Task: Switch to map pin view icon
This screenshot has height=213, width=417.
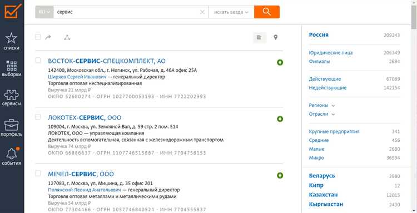Action: [x=276, y=37]
